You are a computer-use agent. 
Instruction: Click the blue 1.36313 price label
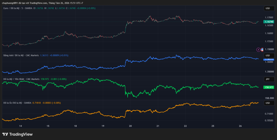[x=269, y=59]
